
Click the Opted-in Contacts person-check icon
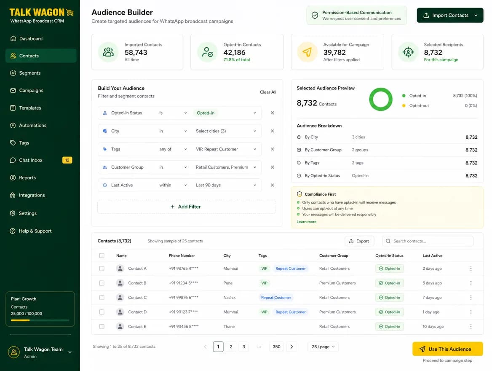pyautogui.click(x=207, y=52)
